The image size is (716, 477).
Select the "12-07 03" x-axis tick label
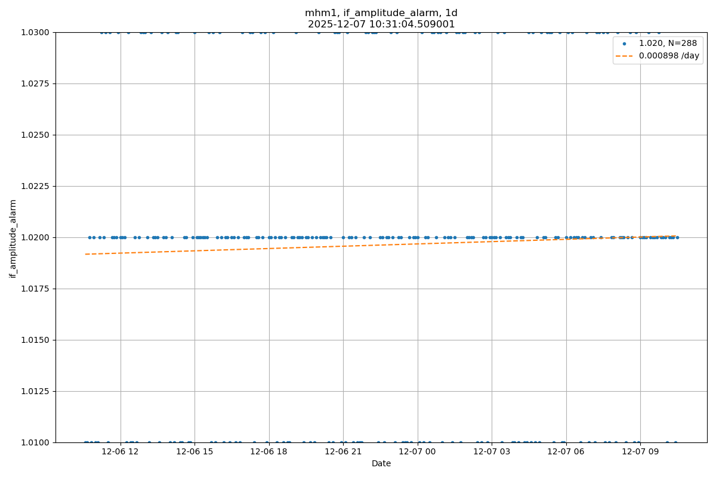(492, 452)
